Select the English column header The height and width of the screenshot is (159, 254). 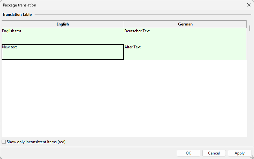coord(63,24)
